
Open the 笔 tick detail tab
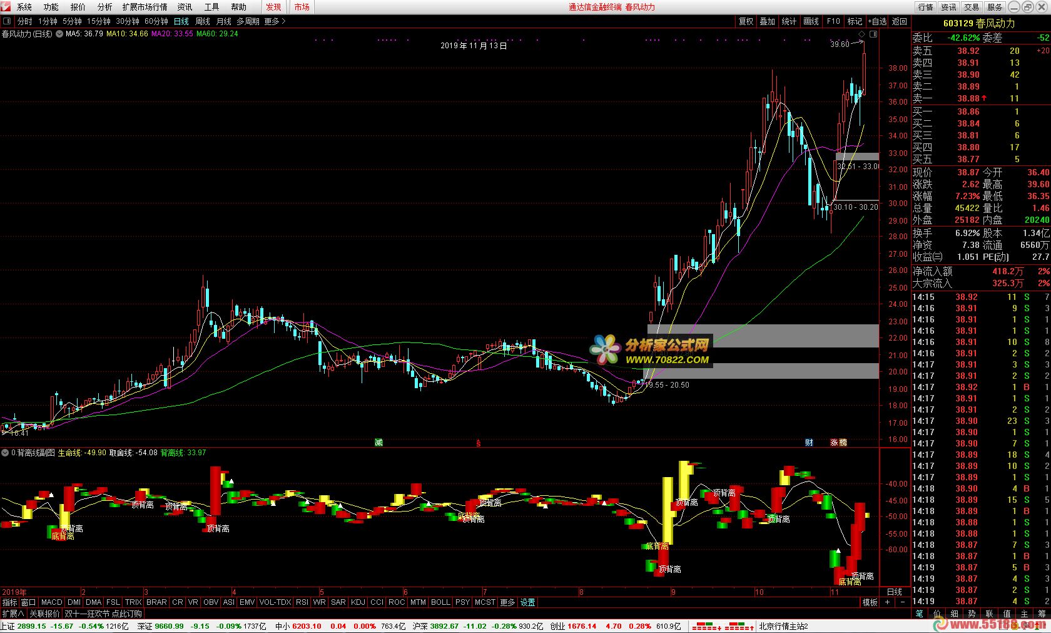coord(920,614)
